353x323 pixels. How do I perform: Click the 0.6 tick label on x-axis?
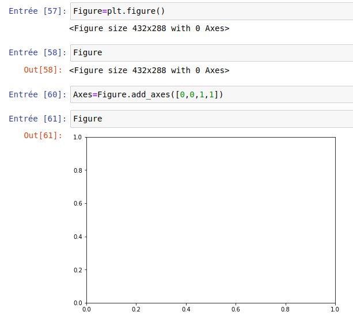coord(236,310)
